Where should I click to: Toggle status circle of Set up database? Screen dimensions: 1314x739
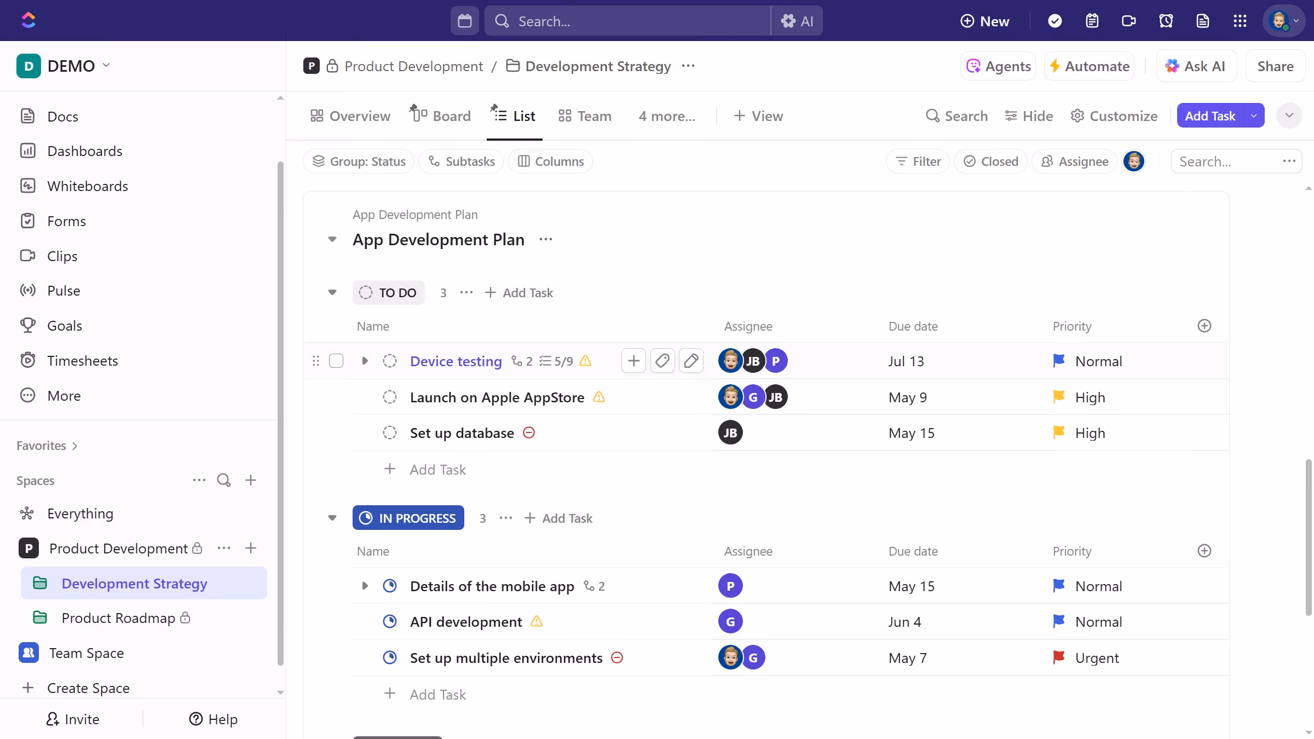pyautogui.click(x=390, y=432)
